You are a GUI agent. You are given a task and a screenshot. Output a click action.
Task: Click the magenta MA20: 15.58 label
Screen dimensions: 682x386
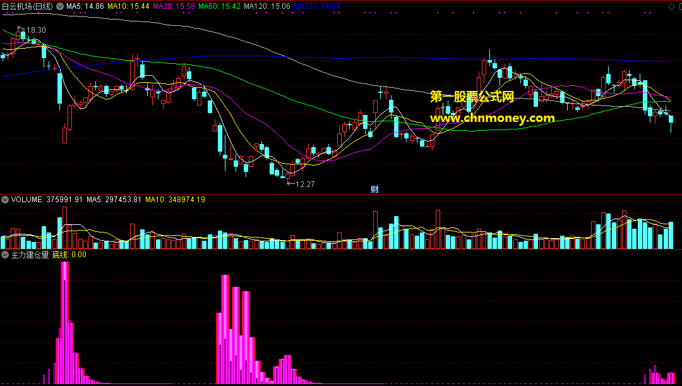(174, 6)
